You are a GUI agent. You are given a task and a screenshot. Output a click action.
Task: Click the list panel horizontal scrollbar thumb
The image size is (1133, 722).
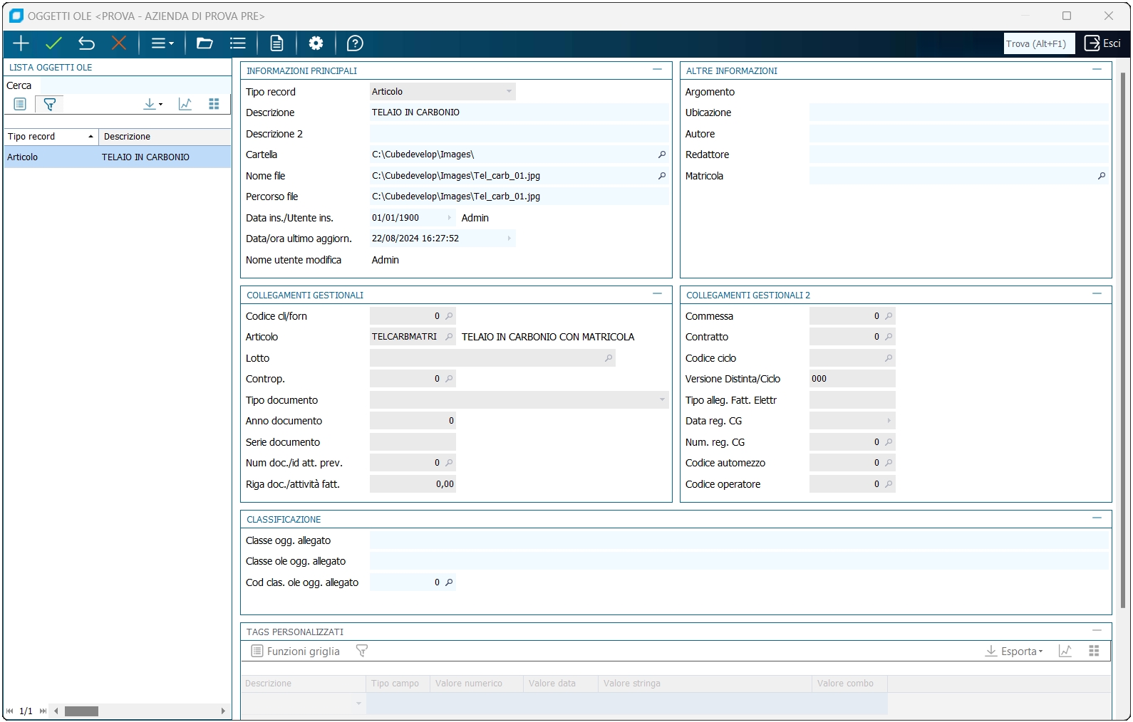click(81, 711)
